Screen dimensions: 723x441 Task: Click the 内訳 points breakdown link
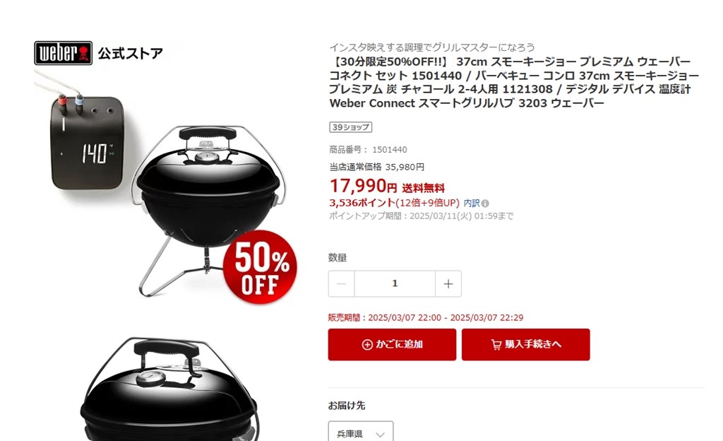point(471,203)
